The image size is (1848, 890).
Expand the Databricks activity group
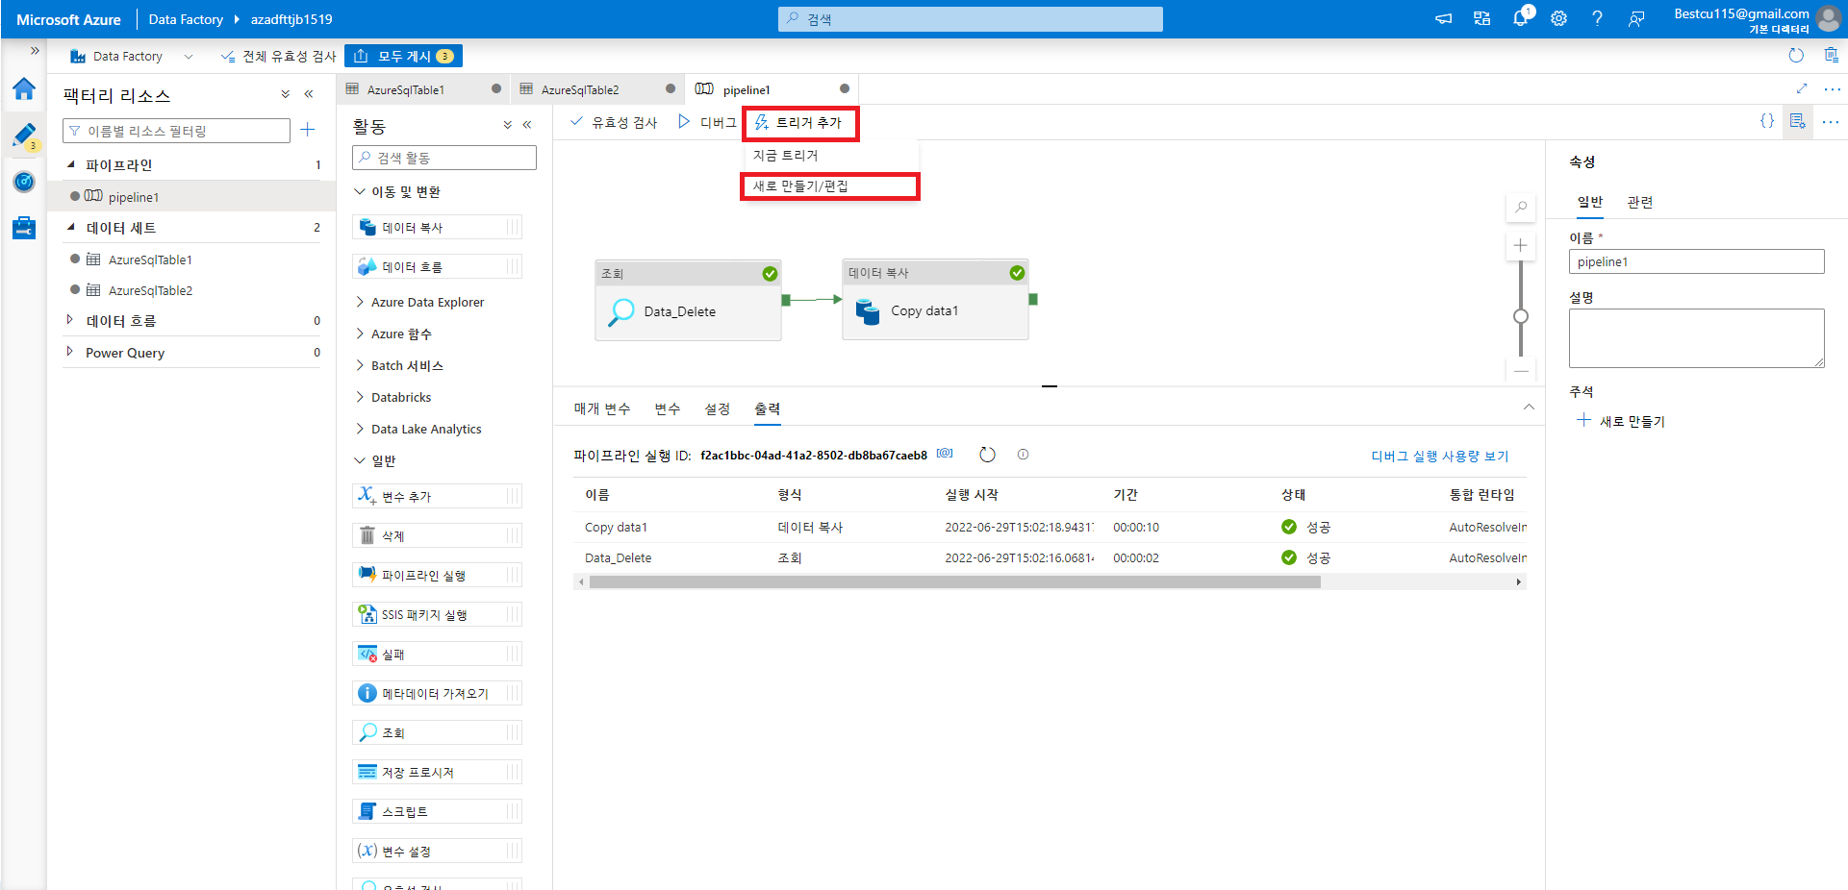pos(360,397)
